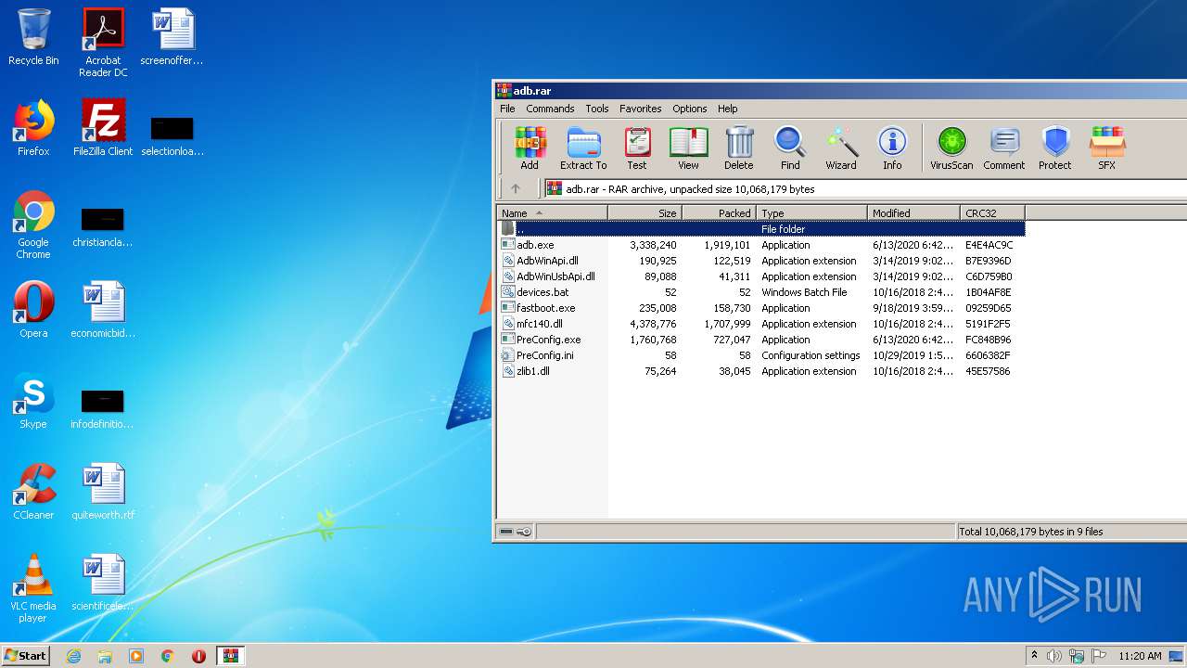This screenshot has width=1187, height=668.
Task: Run the Test archive tool
Action: pos(636,148)
